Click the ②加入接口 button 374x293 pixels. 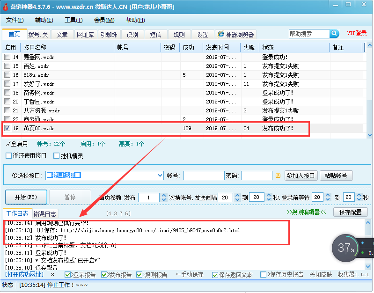click(x=301, y=176)
